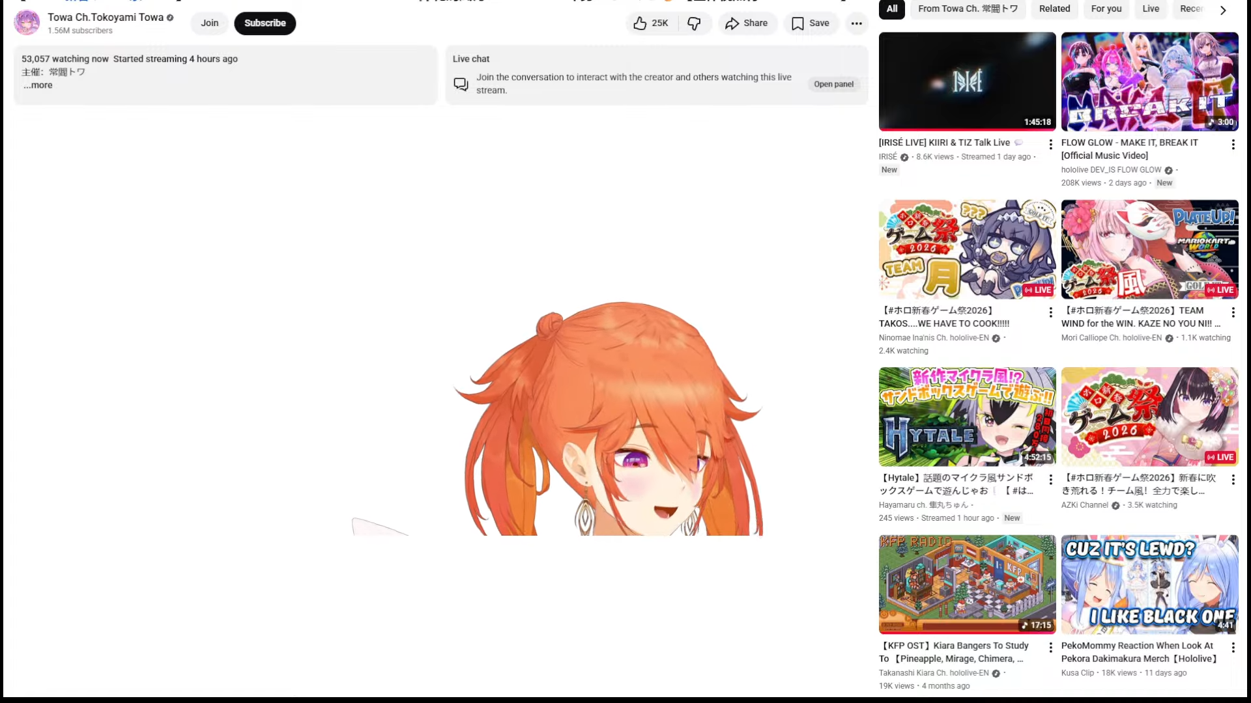This screenshot has height=703, width=1251.
Task: Click the thumbs-up like icon
Action: coord(640,23)
